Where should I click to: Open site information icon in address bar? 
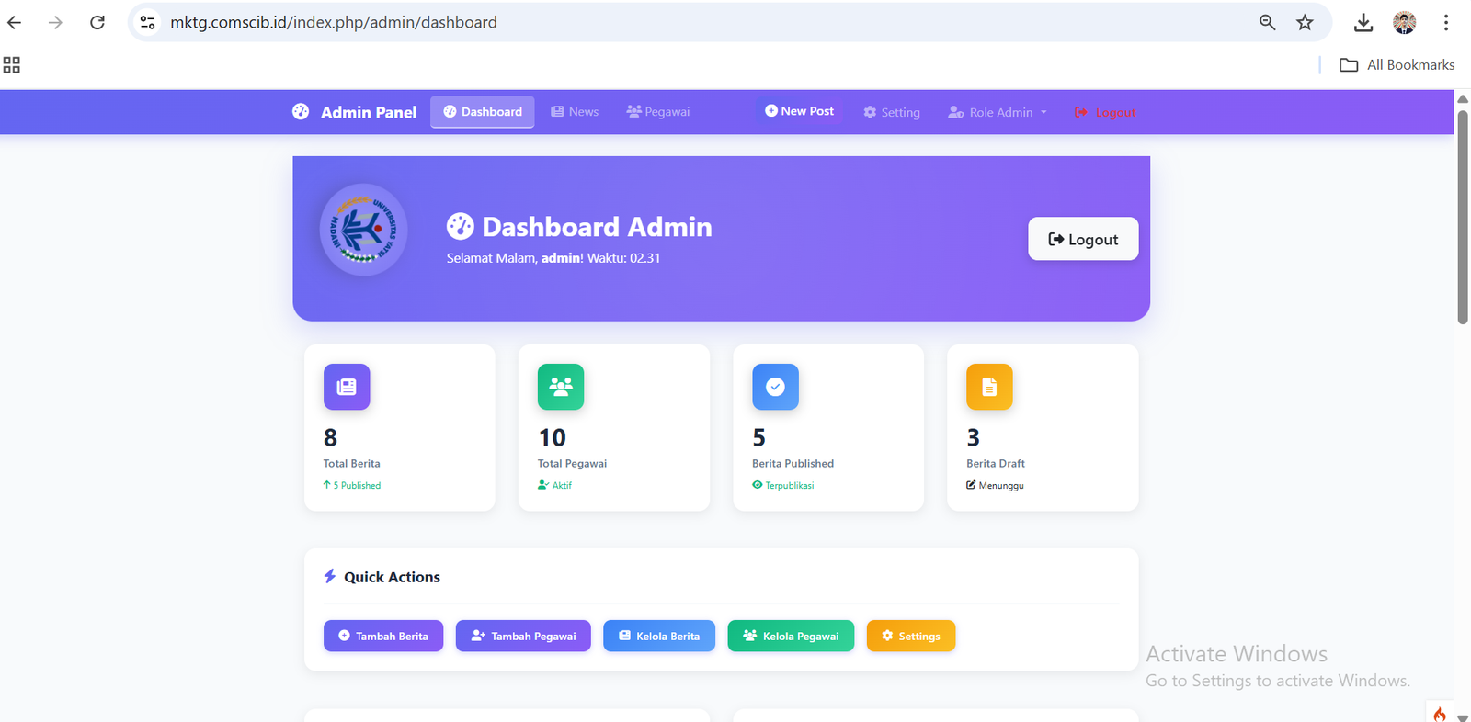pyautogui.click(x=147, y=22)
